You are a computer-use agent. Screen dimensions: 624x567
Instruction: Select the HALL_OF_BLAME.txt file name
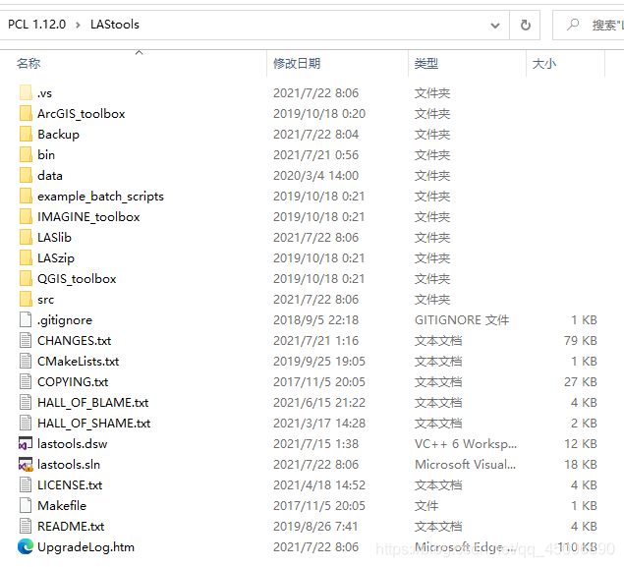point(92,403)
